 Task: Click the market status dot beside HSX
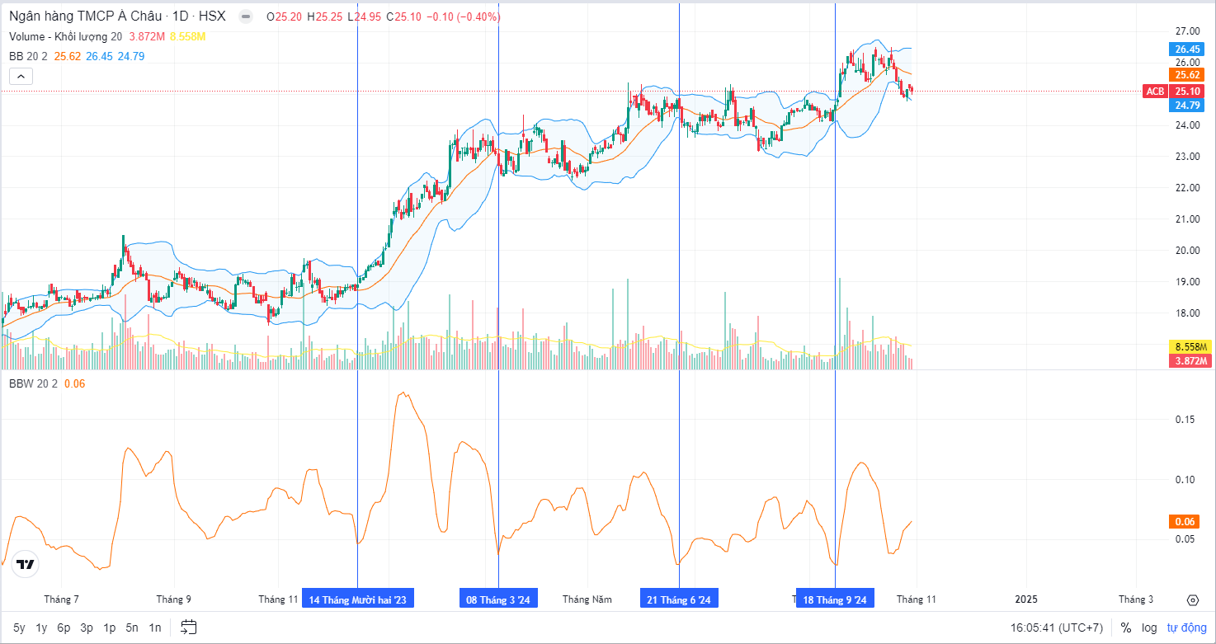245,16
